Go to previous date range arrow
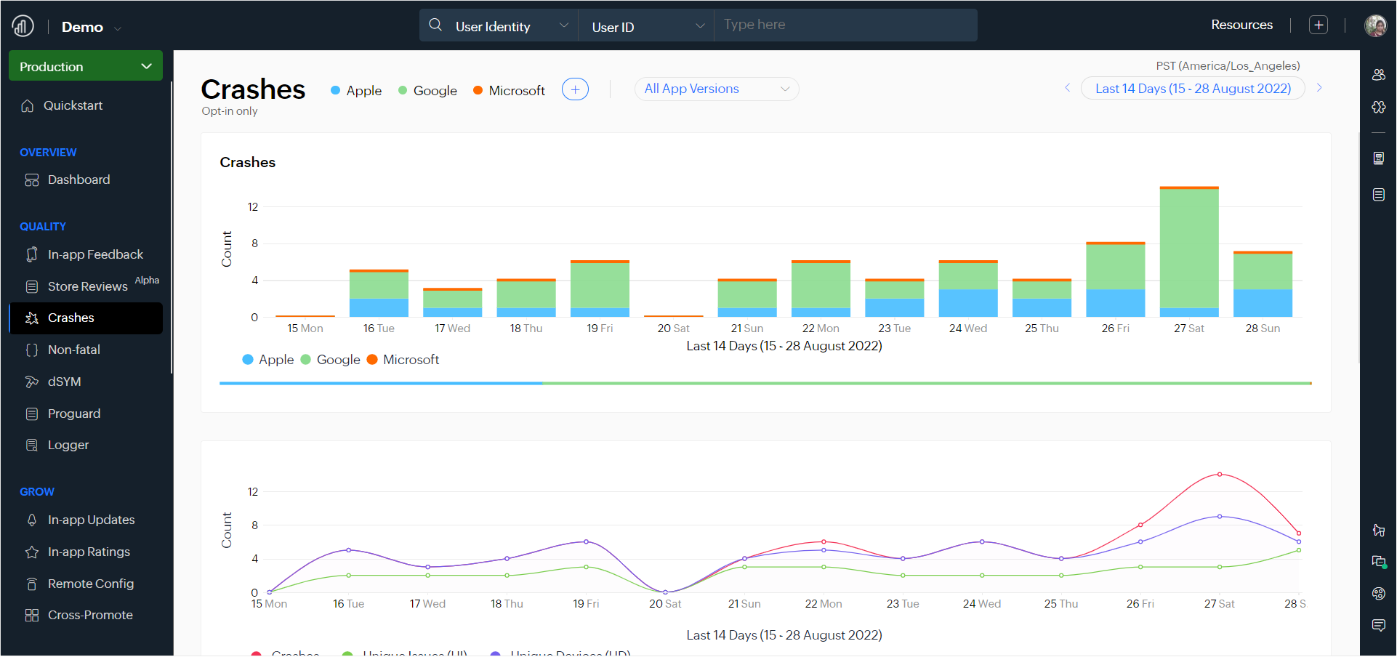This screenshot has height=657, width=1397. point(1067,88)
